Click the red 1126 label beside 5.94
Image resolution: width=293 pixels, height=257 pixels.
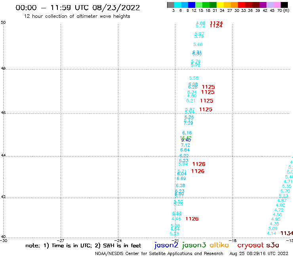tap(199, 164)
